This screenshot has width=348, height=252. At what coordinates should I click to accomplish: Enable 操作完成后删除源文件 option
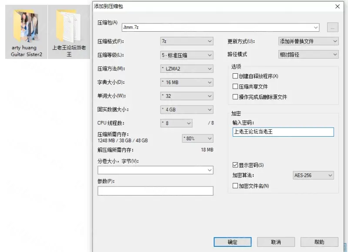236,97
